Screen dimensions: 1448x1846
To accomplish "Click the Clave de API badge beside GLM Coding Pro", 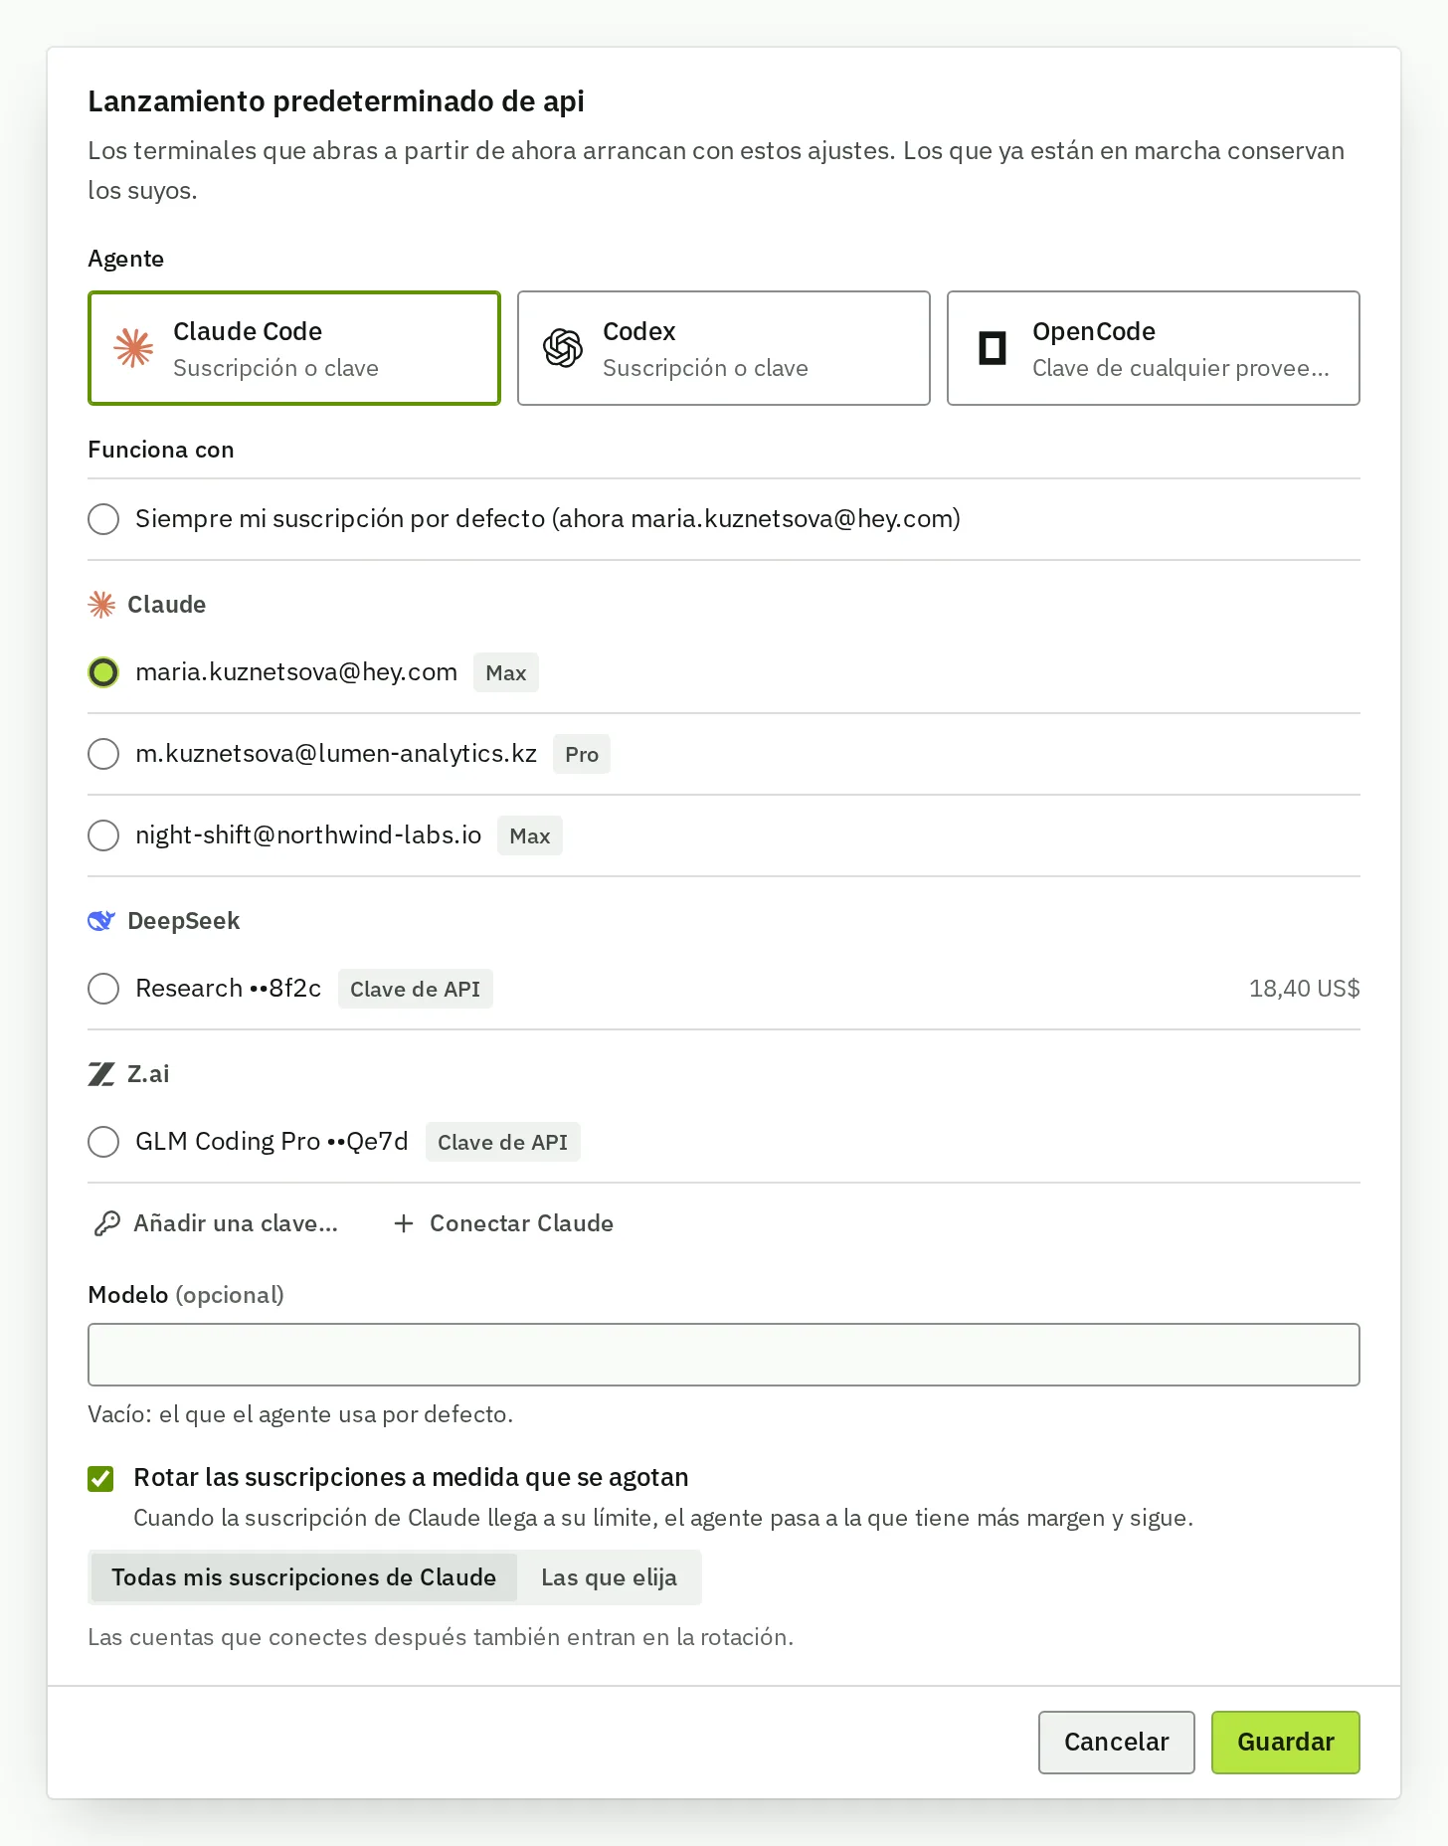I will click(x=503, y=1142).
